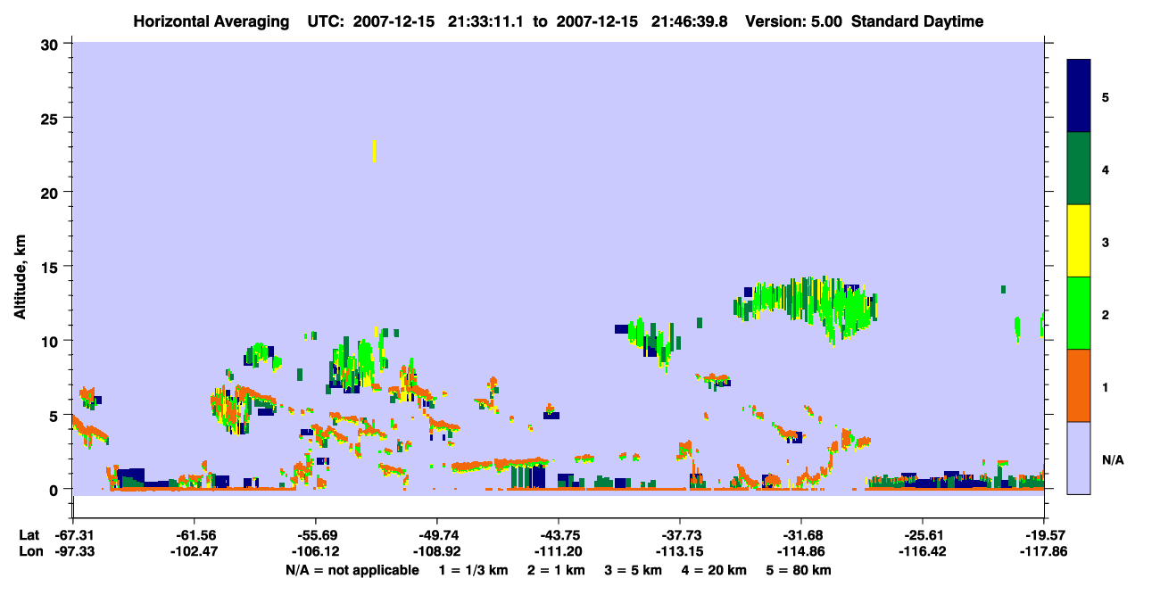This screenshot has width=1160, height=595.
Task: Click the lavender N/A colorbar segment
Action: (1079, 458)
